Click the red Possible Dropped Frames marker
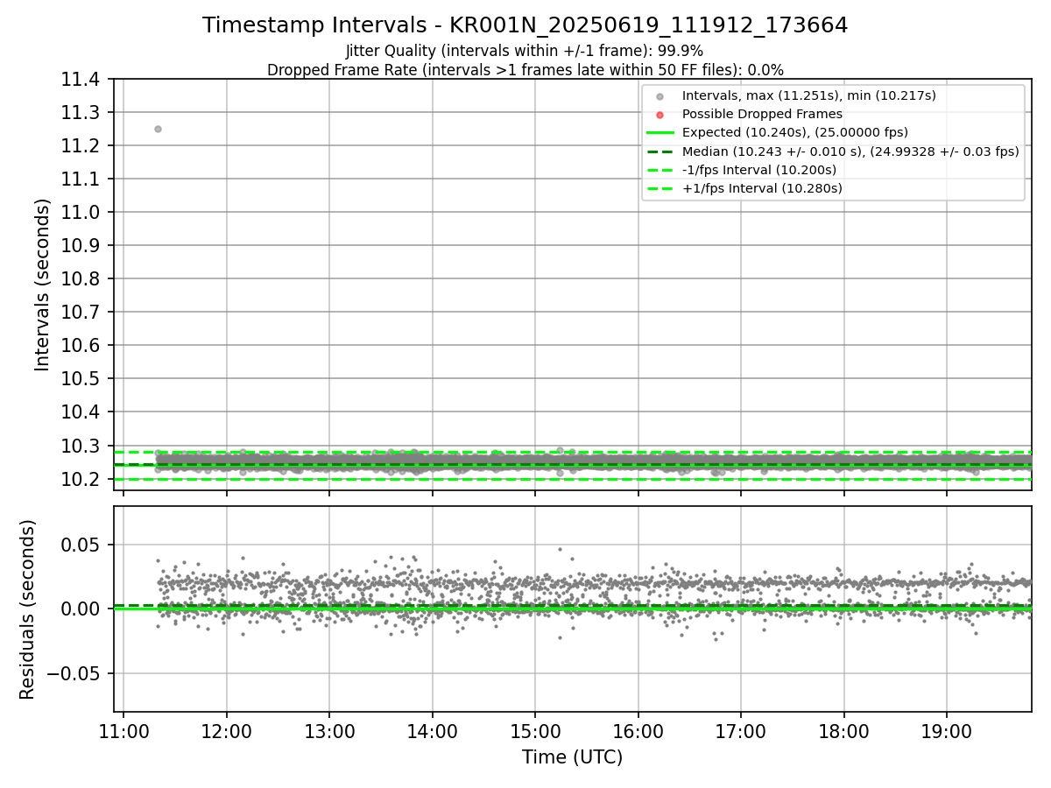Screen dimensions: 1051x788 coord(660,115)
